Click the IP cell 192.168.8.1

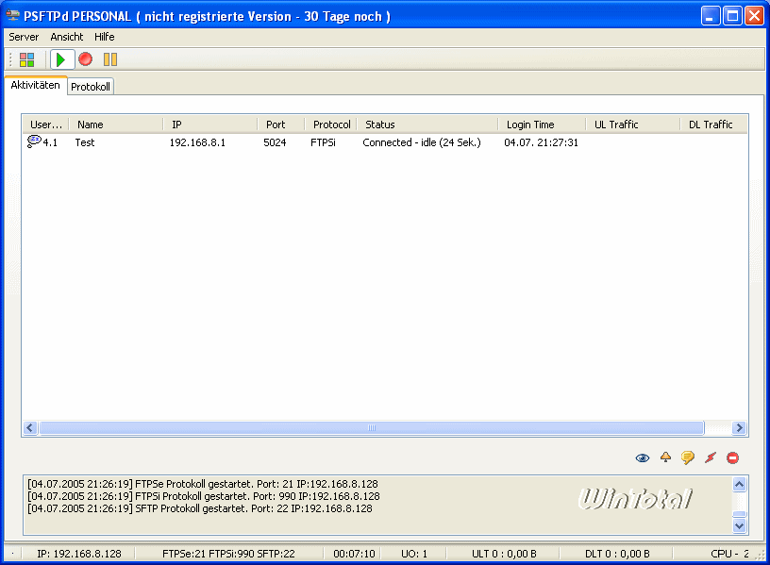point(197,142)
